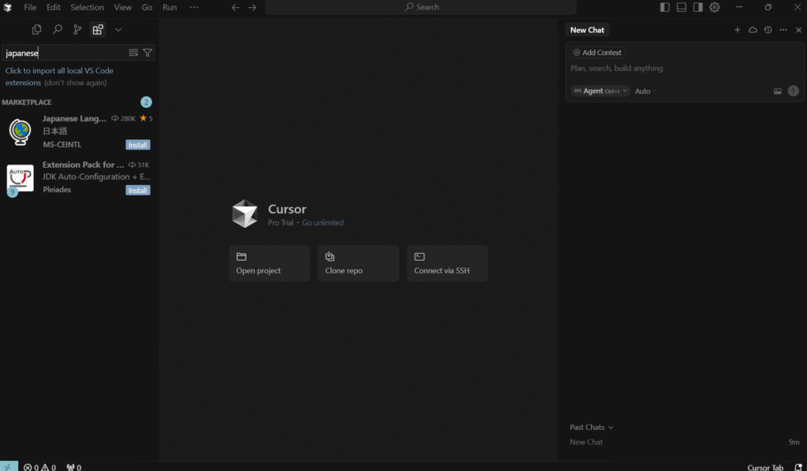
Task: Send the chat message arrow button
Action: 794,91
